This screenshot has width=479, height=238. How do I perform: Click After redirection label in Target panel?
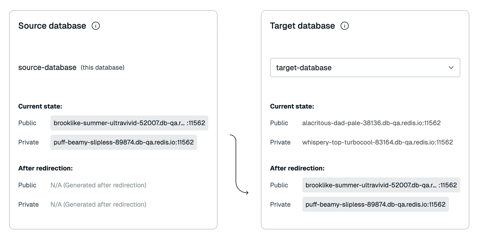point(297,168)
